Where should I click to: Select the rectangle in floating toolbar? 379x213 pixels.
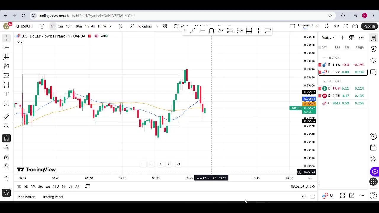coord(211,31)
